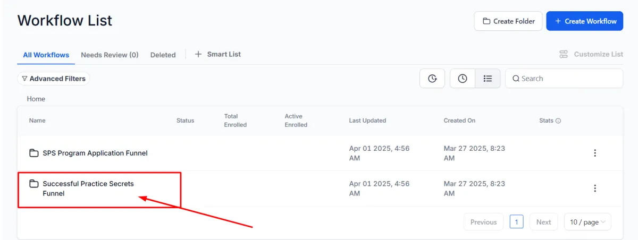Expand the 10 / page dropdown
This screenshot has height=240, width=638.
coord(587,222)
